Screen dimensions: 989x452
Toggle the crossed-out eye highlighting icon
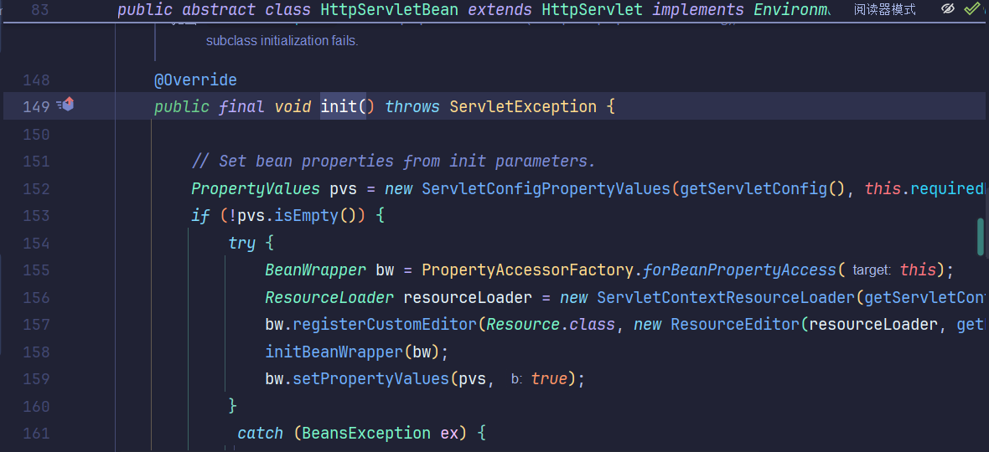tap(948, 9)
